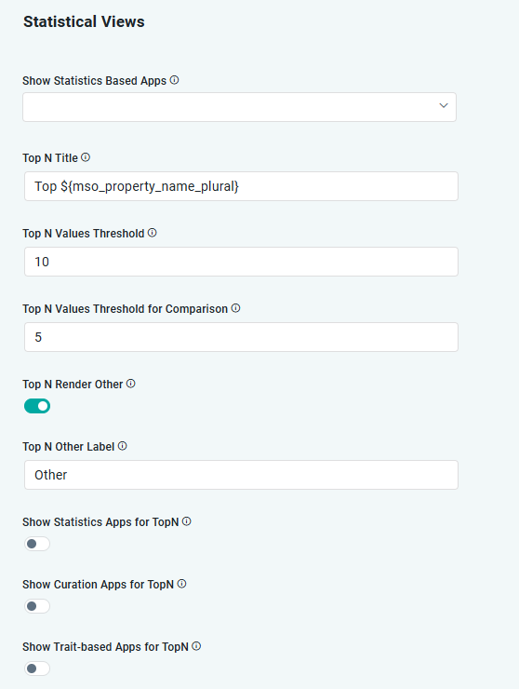
Task: Open info for Show Statistics Apps for TopN
Action: [x=187, y=521]
